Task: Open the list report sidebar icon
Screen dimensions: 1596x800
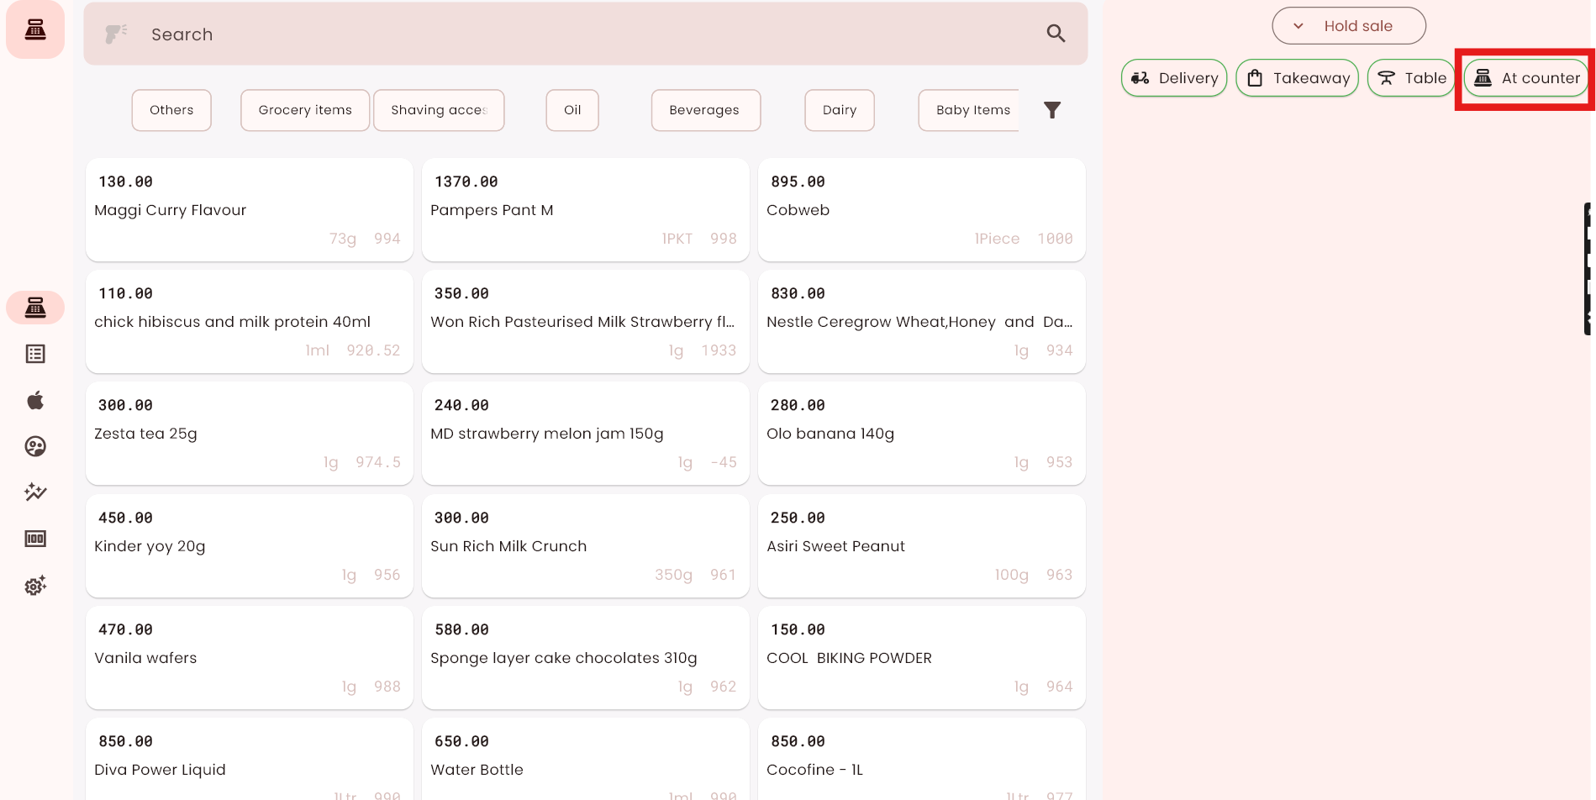Action: point(35,354)
